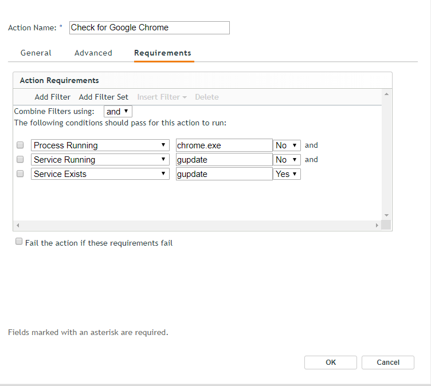Confirm with the OK button
This screenshot has height=386, width=431.
330,363
